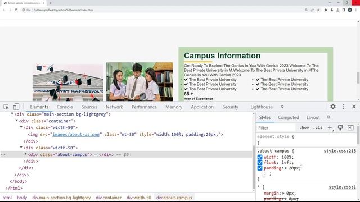Open the Performance tab

144,107
